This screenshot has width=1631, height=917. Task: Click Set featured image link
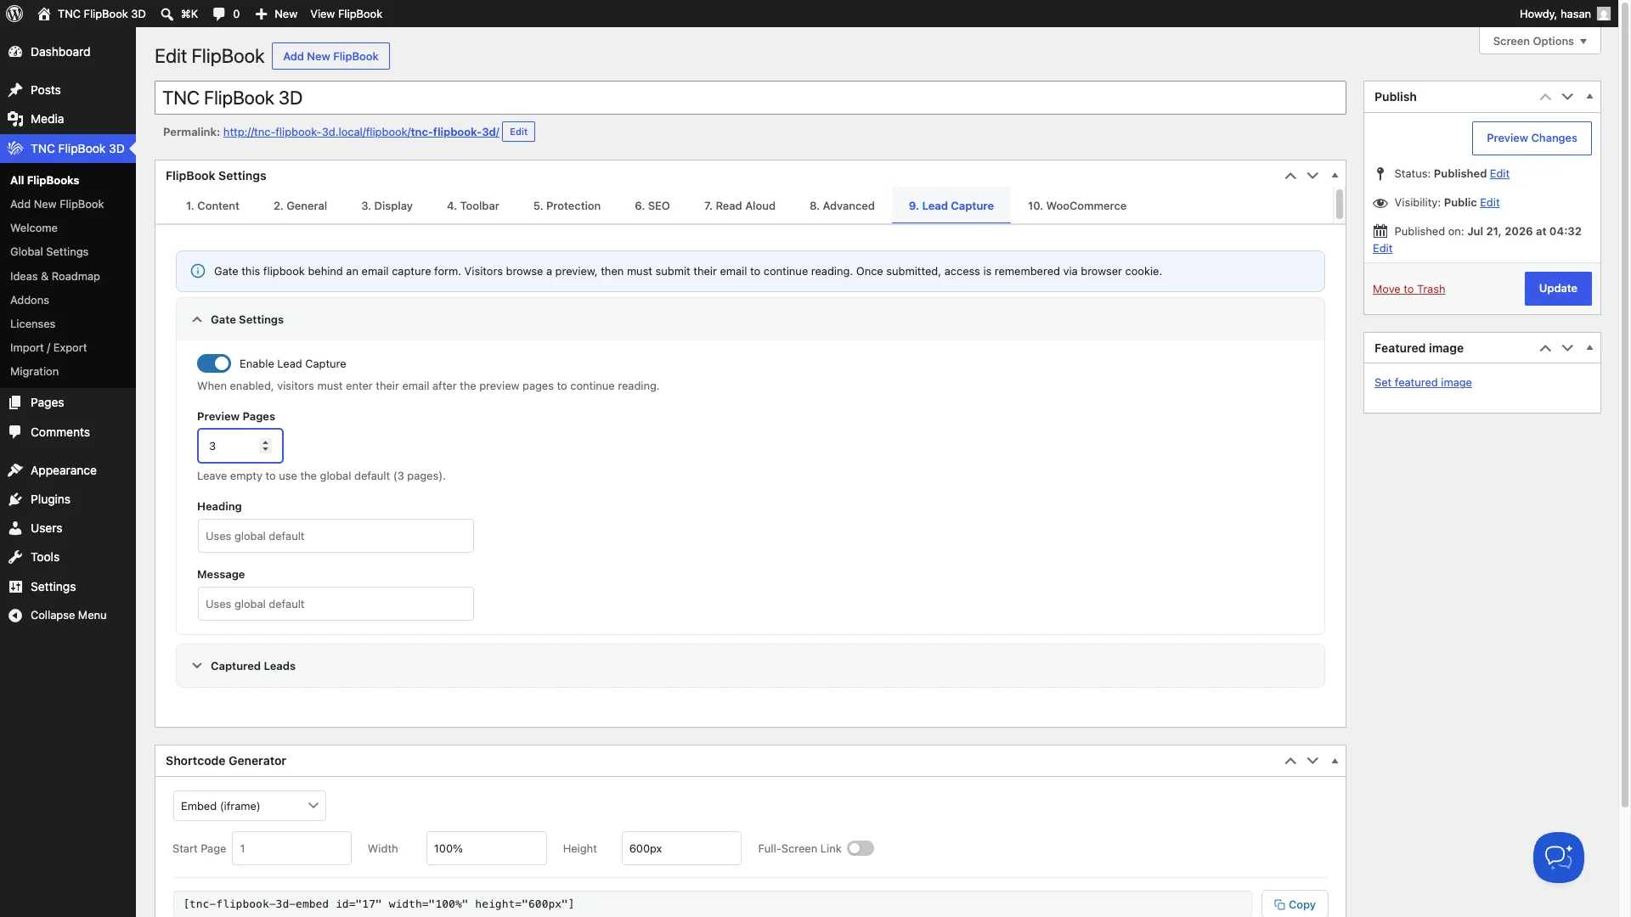1423,383
